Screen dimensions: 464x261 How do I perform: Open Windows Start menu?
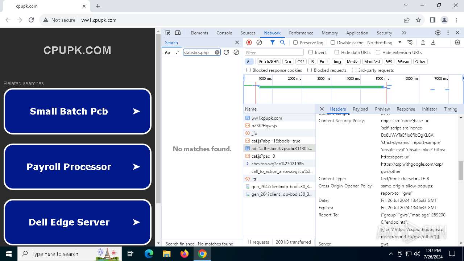[x=9, y=254]
